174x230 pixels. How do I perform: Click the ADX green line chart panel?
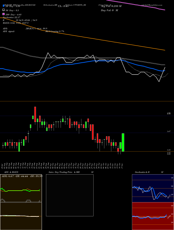tap(21, 188)
